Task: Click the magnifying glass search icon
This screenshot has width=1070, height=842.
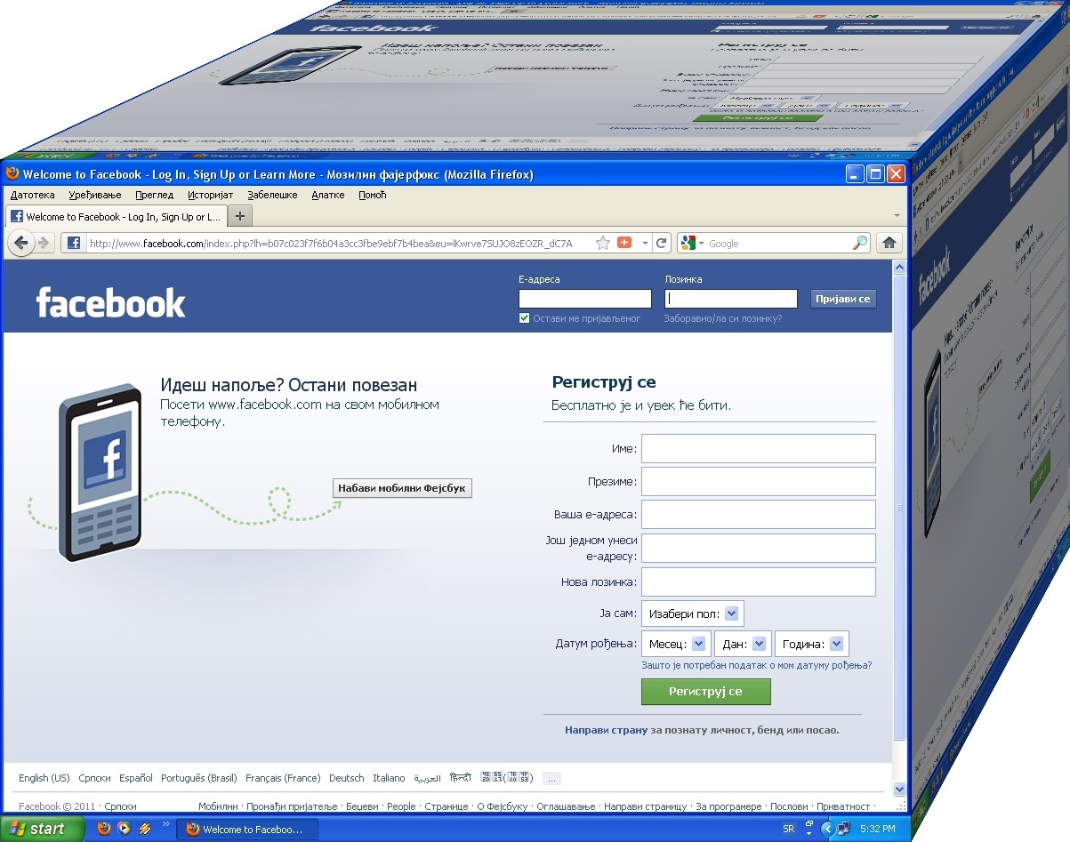Action: point(860,243)
